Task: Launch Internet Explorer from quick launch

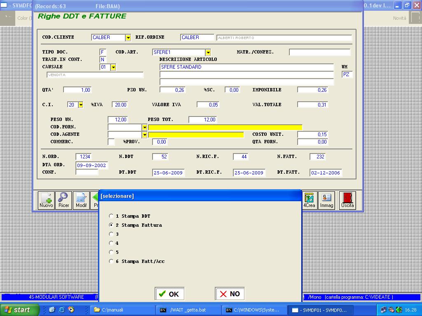Action: click(x=61, y=310)
